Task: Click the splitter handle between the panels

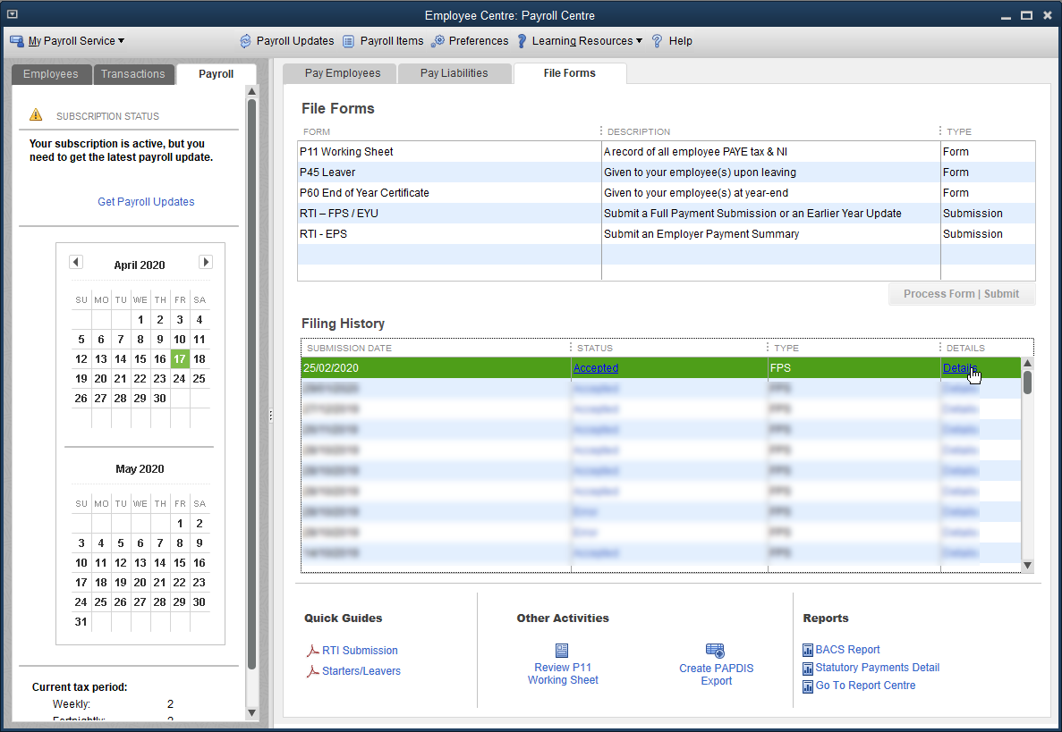Action: click(270, 416)
